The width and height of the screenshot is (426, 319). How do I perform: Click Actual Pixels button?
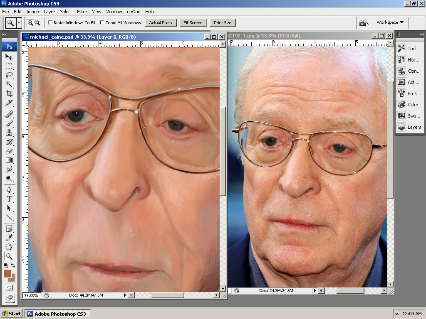pyautogui.click(x=161, y=23)
